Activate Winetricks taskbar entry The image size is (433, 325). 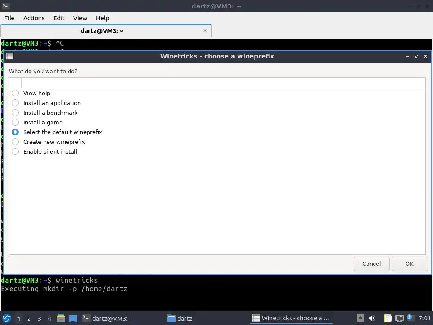[291, 319]
